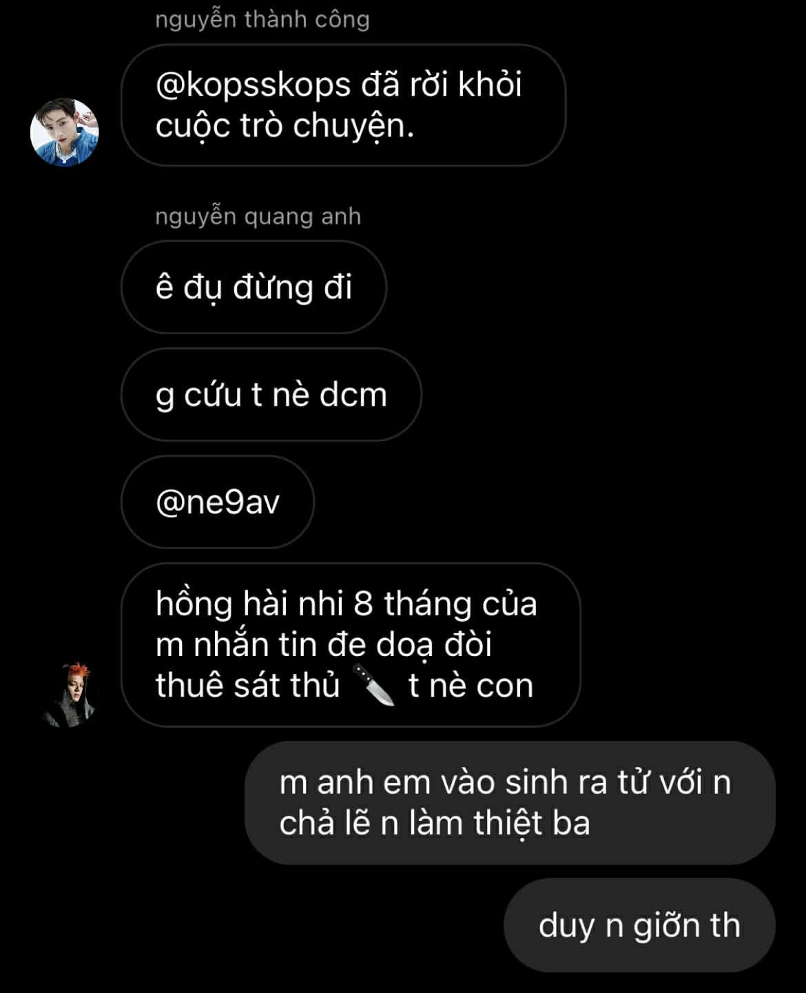Tap the 'đã rời khỏi cuộc trò chuyện' bubble
Screen dimensions: 806x993
pyautogui.click(x=343, y=105)
